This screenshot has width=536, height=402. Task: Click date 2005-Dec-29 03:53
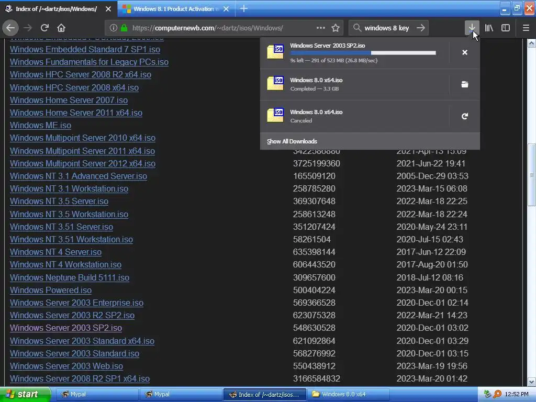click(432, 176)
